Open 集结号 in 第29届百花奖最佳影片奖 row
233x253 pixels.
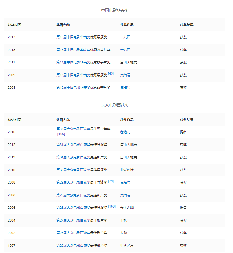(x=125, y=195)
